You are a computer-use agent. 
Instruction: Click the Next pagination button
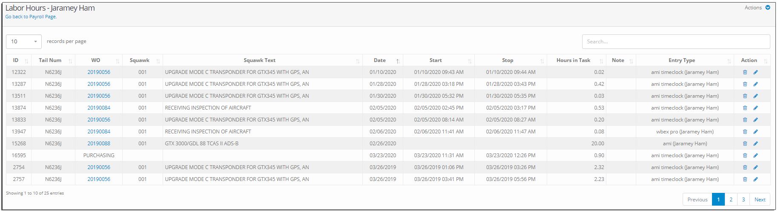point(760,200)
